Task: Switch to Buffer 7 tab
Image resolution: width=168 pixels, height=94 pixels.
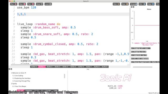Action: coord(89,67)
